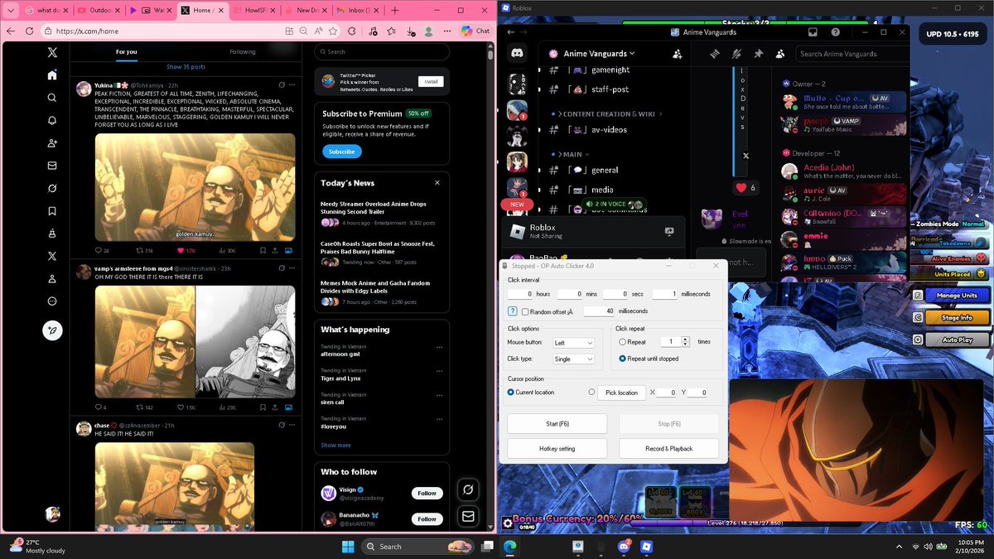Switch to the Outdoor YouTube browser tab
Image resolution: width=994 pixels, height=559 pixels.
tap(98, 10)
